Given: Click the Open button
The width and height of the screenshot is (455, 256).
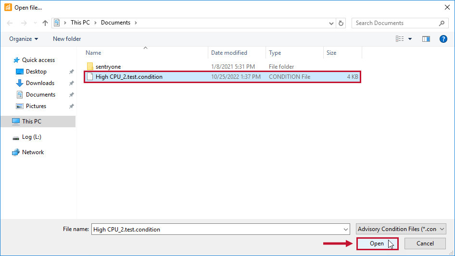Looking at the screenshot, I should click(377, 244).
